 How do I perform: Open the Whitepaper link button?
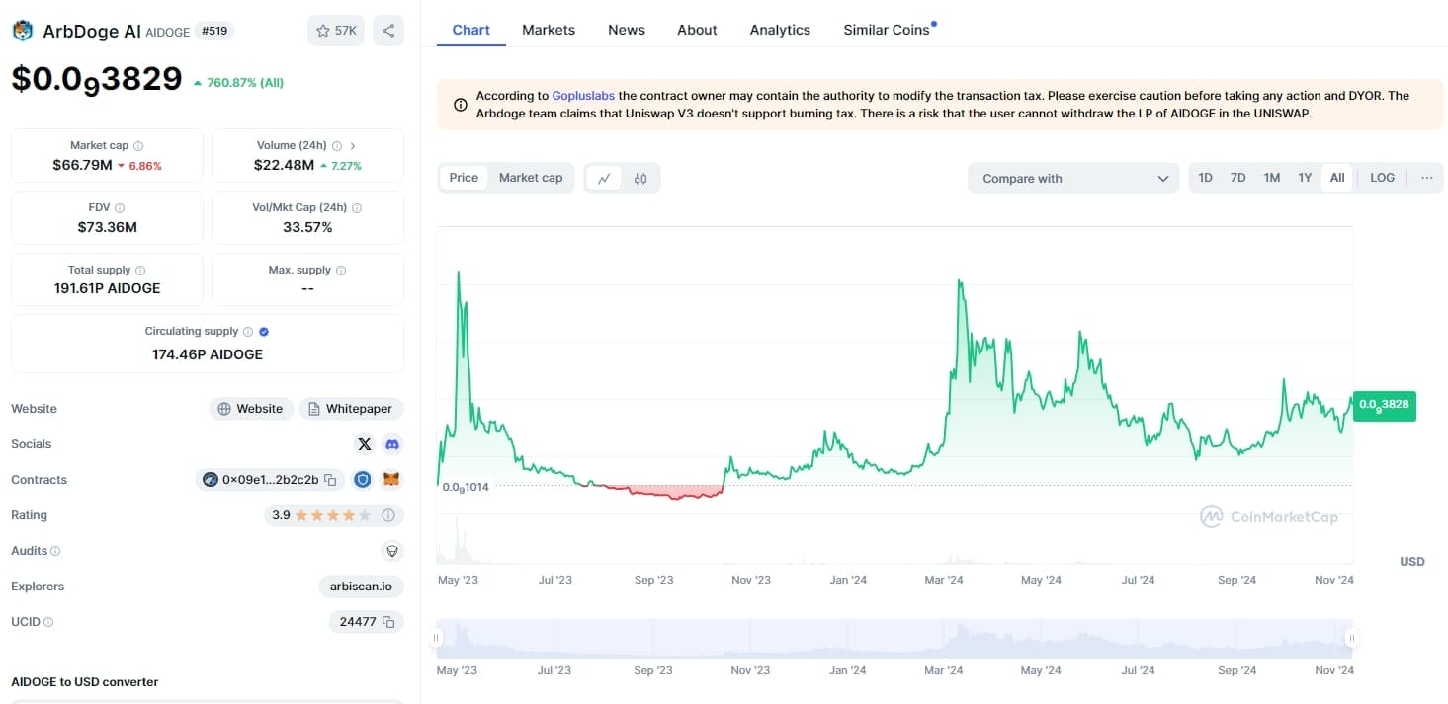click(x=351, y=409)
